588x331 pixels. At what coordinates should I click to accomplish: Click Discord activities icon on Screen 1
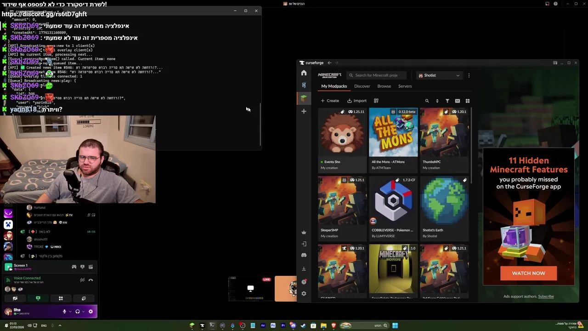(74, 267)
